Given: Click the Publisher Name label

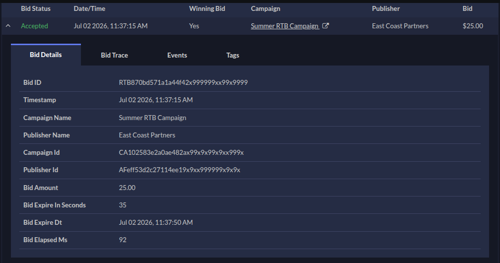Looking at the screenshot, I should [x=47, y=135].
